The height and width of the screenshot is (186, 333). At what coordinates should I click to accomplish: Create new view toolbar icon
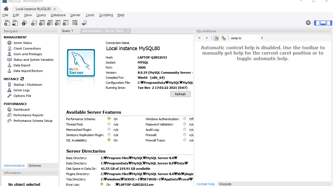point(50,23)
